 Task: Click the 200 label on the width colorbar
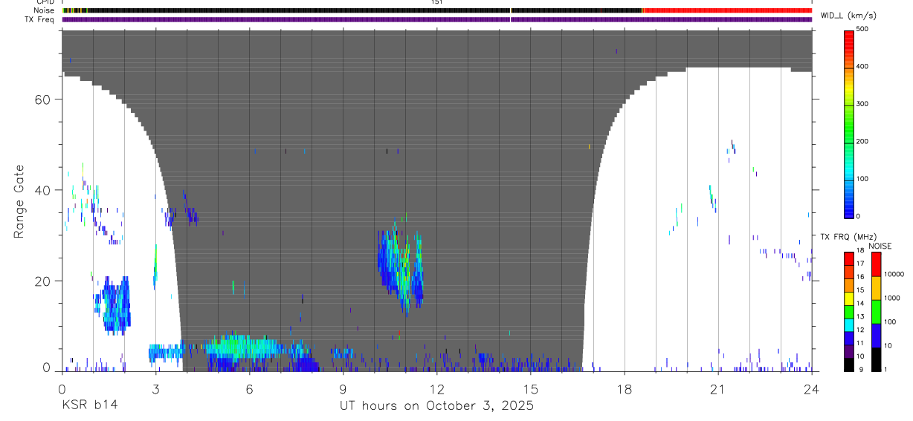(862, 141)
